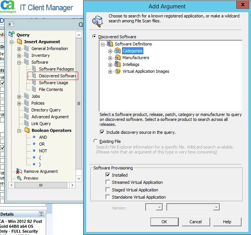This screenshot has height=235, width=251.
Task: Click the Policies document icon
Action: (26, 103)
